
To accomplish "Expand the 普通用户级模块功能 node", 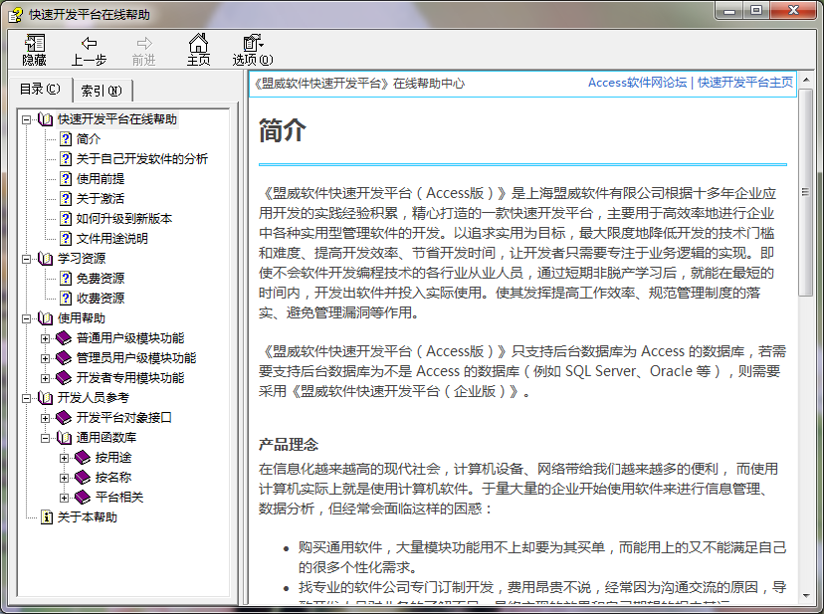I will tap(45, 338).
